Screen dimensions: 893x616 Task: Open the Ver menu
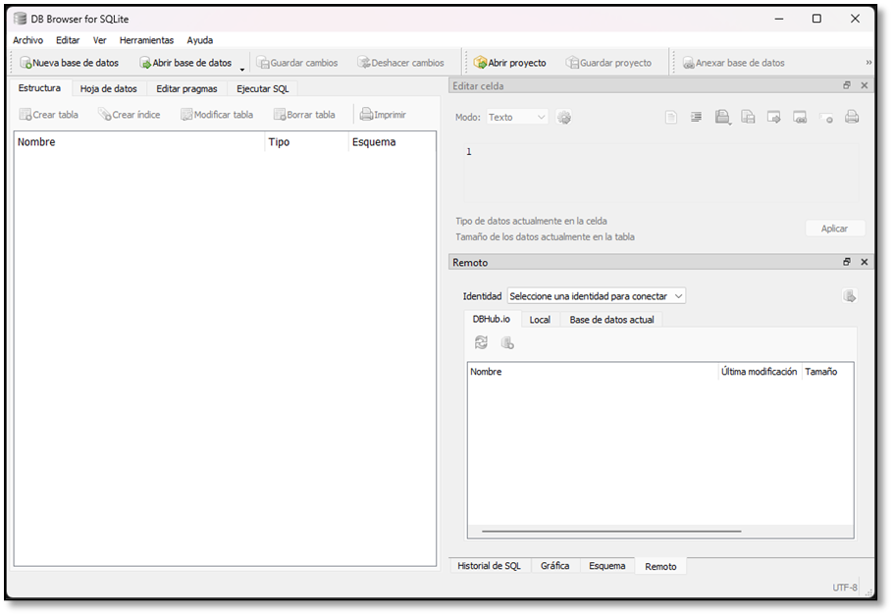pyautogui.click(x=100, y=40)
